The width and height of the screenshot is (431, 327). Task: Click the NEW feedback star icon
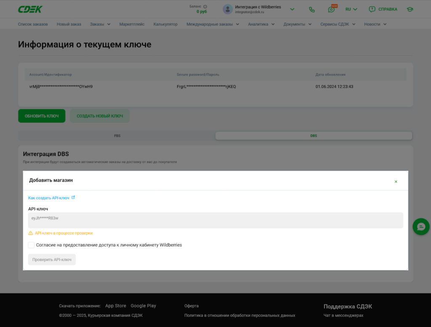pos(332,9)
